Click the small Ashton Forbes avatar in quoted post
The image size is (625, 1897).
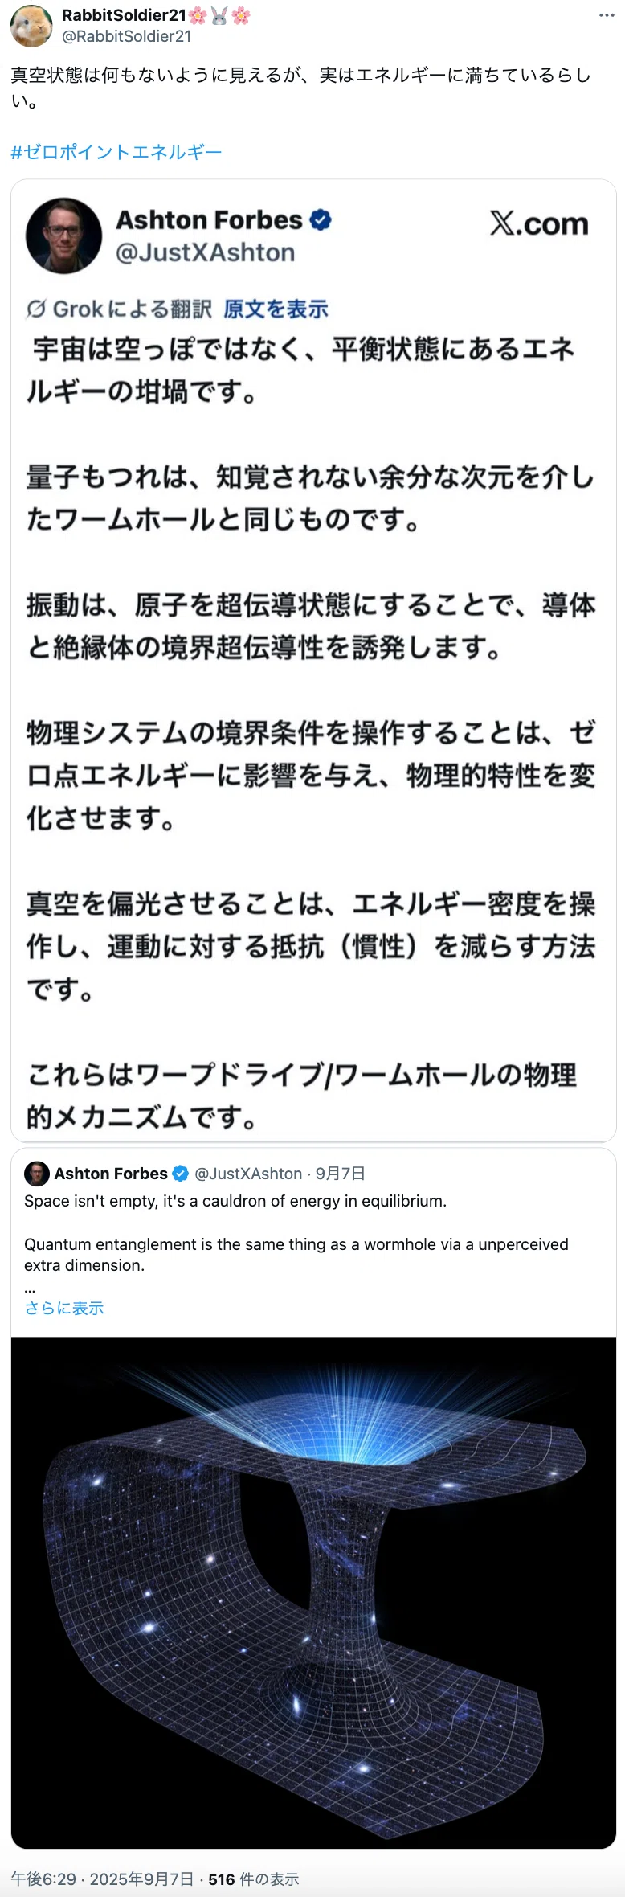click(36, 1174)
